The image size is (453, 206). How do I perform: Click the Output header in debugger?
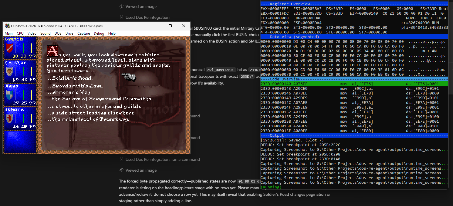[354, 136]
